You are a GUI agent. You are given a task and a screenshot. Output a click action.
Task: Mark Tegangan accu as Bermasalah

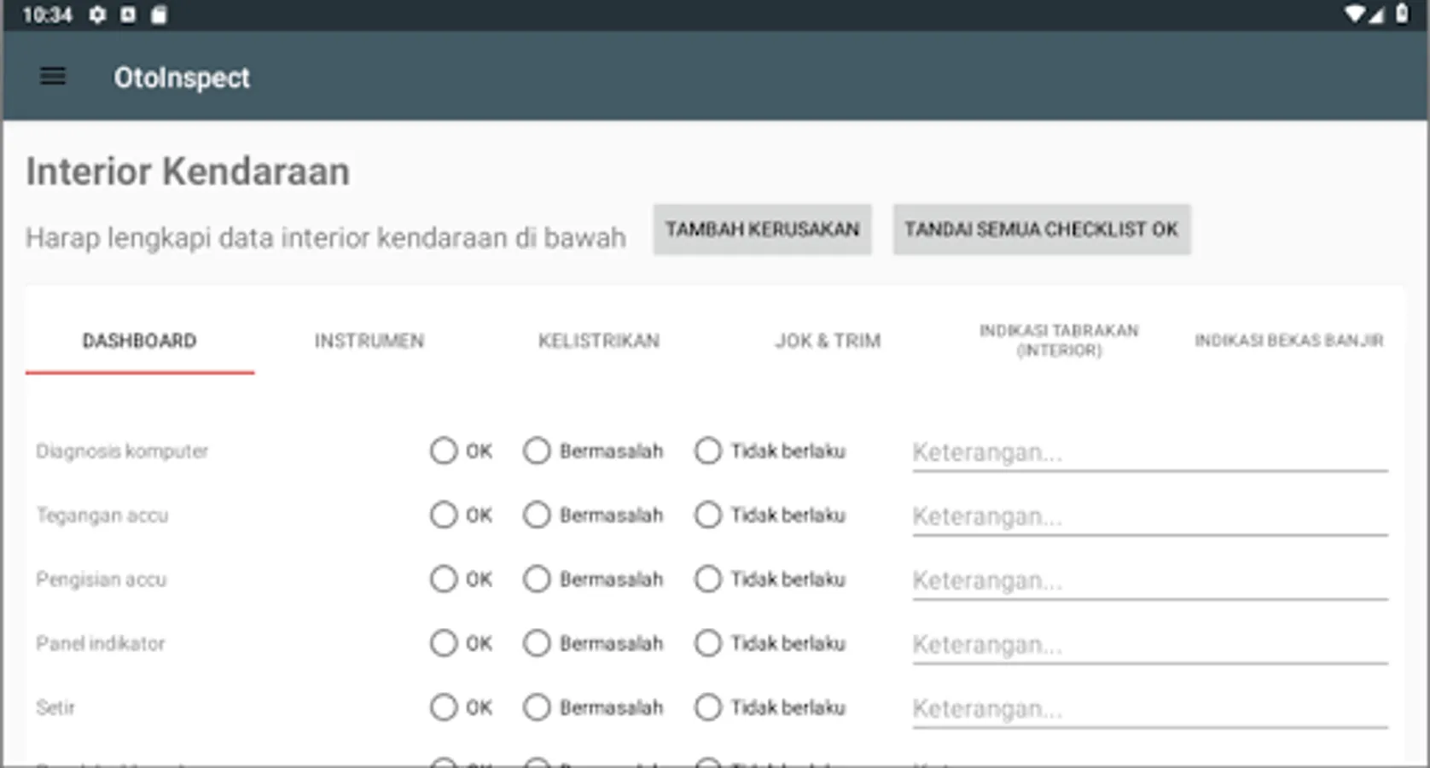coord(537,515)
